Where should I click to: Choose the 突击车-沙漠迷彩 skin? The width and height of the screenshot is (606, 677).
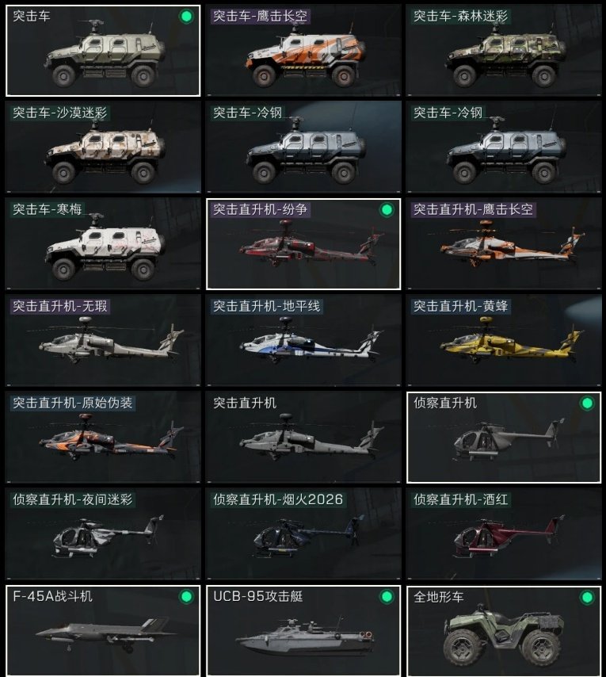[103, 147]
